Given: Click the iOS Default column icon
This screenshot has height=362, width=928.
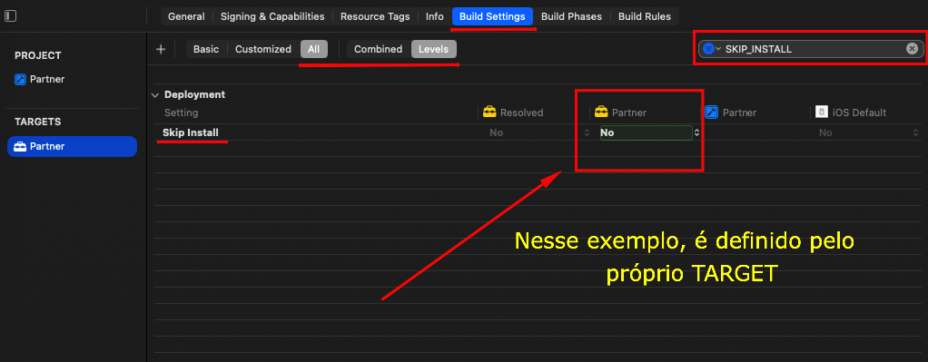Looking at the screenshot, I should tap(822, 112).
